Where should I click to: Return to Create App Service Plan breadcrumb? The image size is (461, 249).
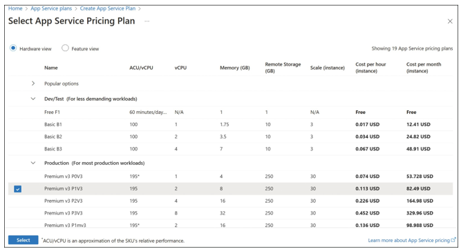tap(108, 8)
